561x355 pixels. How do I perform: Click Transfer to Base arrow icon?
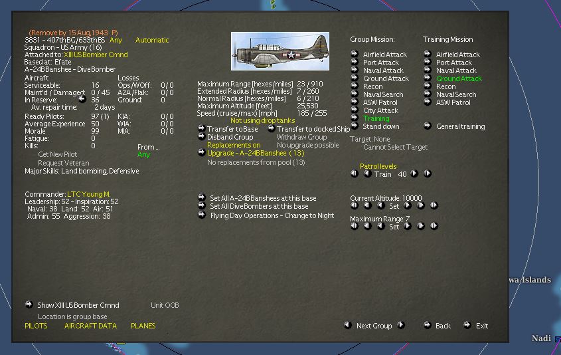pyautogui.click(x=201, y=128)
